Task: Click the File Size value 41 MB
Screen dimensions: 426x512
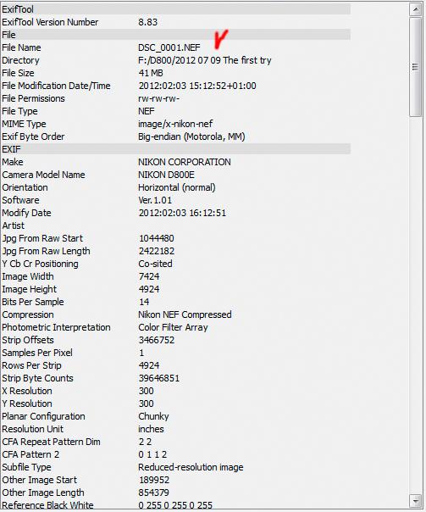Action: coord(151,73)
